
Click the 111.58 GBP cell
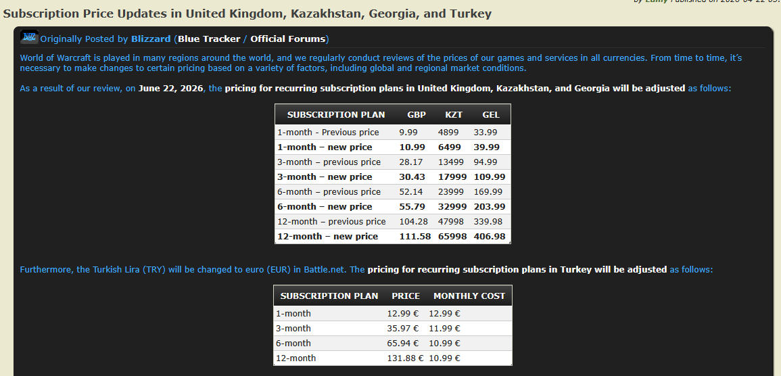[x=415, y=237]
